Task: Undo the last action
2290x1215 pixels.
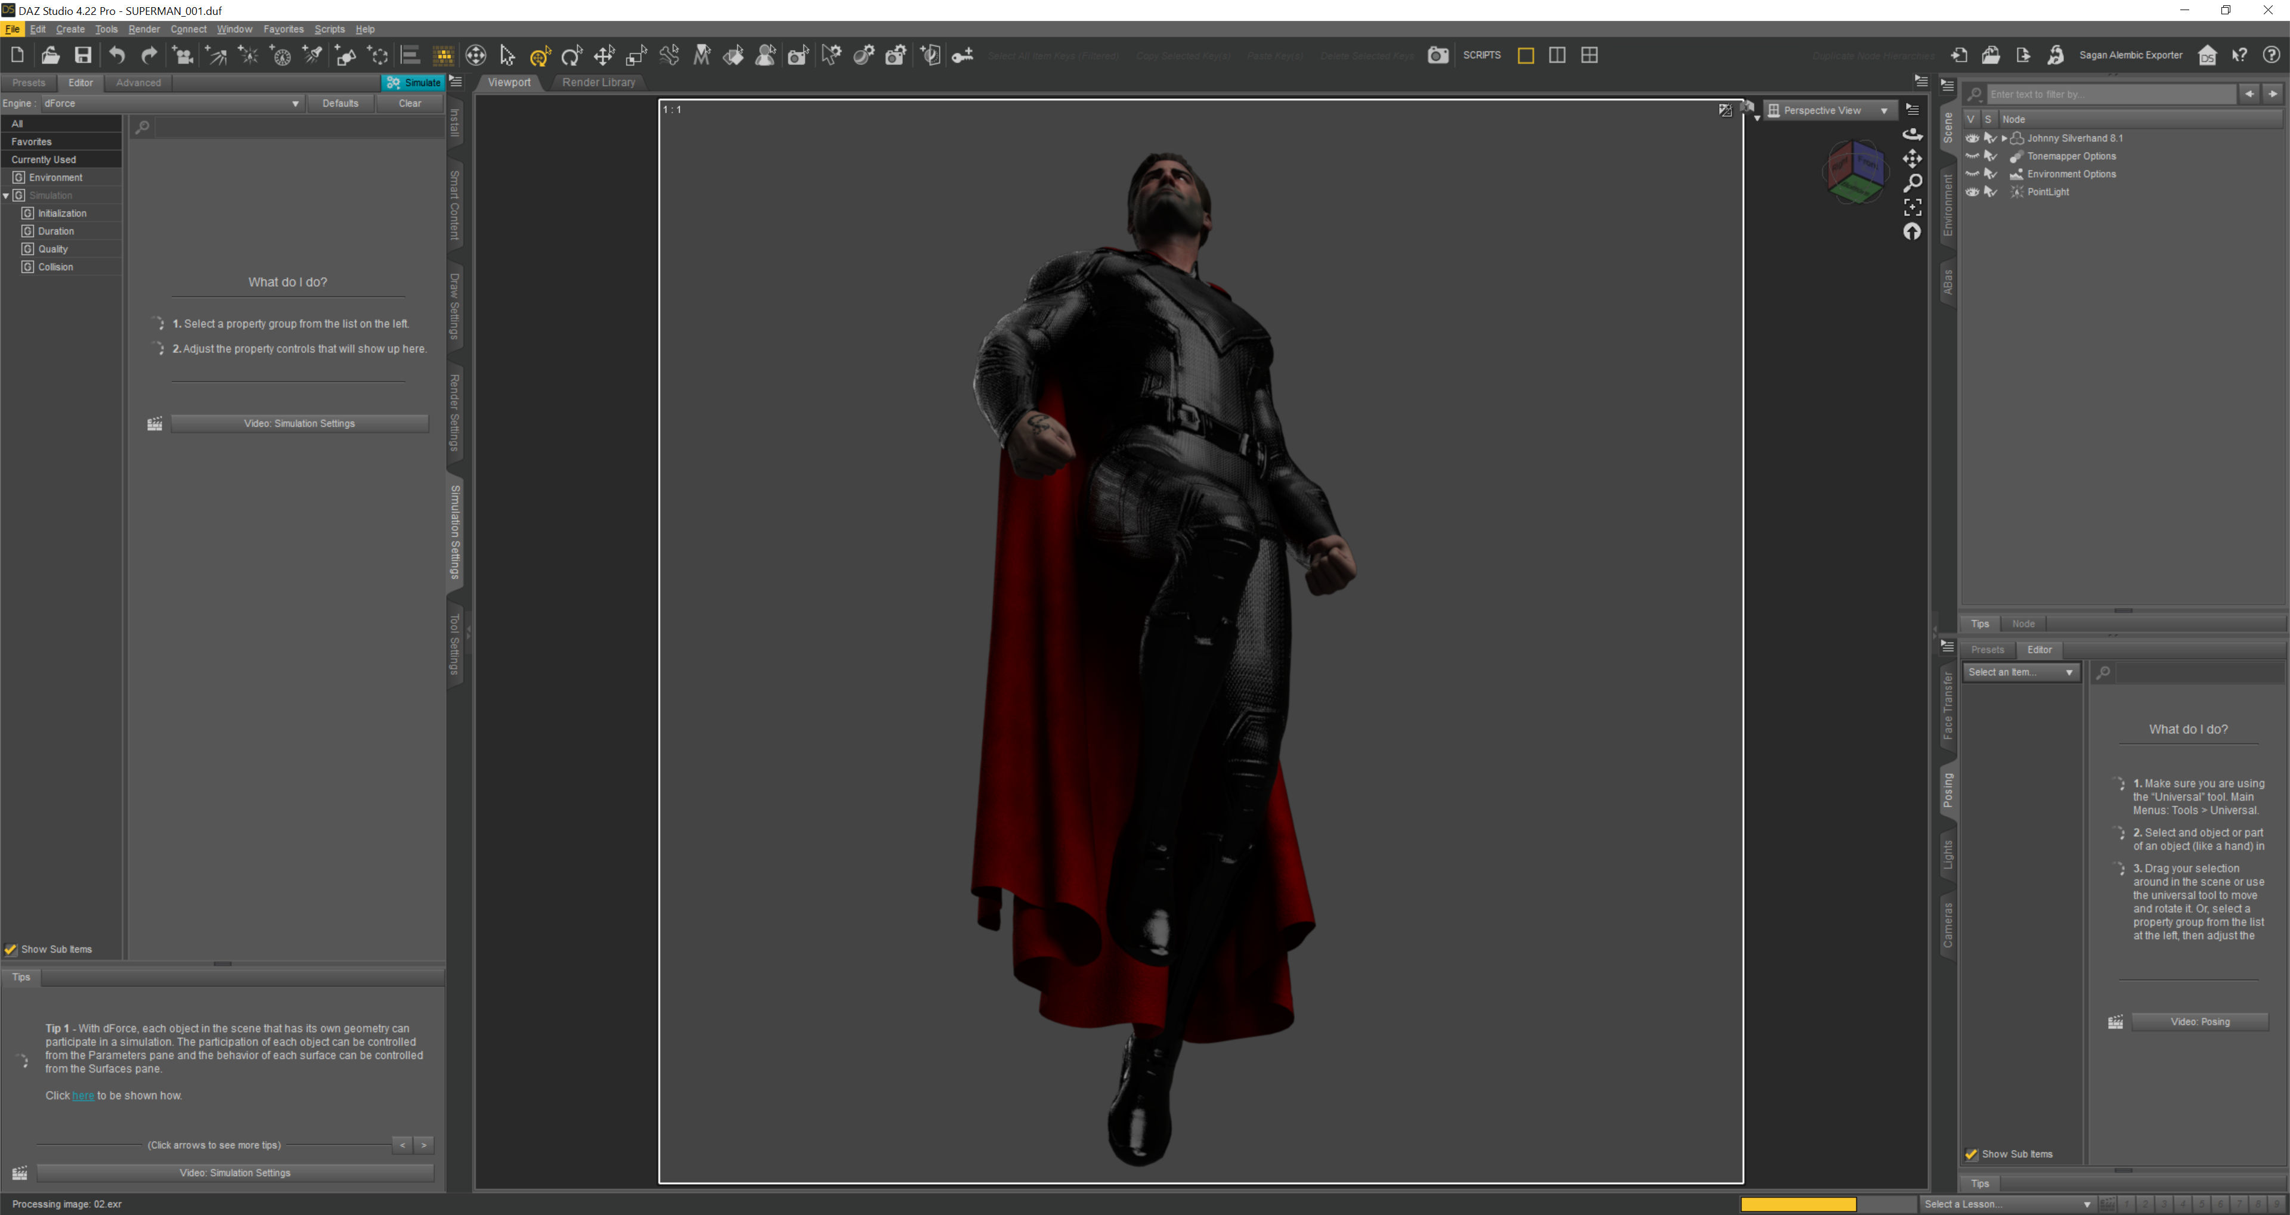Action: tap(116, 55)
